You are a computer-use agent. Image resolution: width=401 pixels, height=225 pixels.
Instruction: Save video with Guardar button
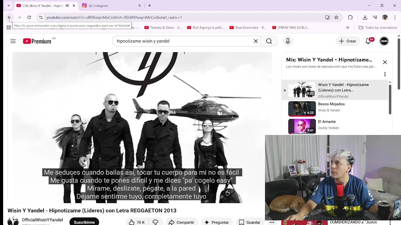point(250,222)
